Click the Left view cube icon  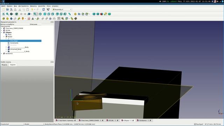65,14
